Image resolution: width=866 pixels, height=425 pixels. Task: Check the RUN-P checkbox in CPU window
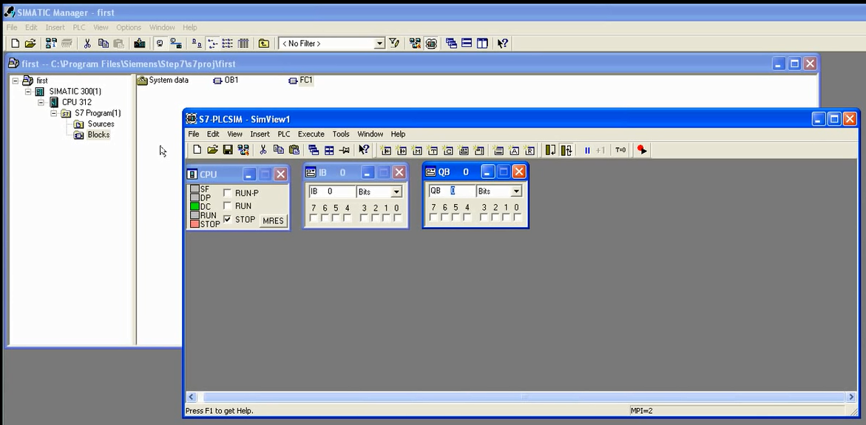[227, 193]
